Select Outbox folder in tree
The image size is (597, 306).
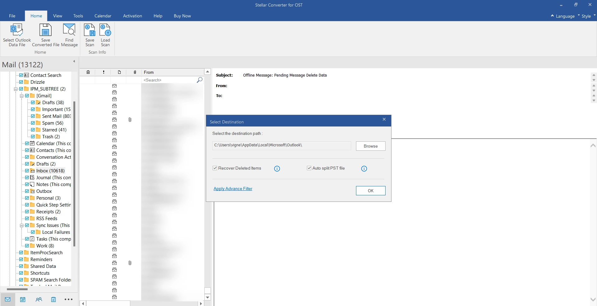(x=44, y=191)
